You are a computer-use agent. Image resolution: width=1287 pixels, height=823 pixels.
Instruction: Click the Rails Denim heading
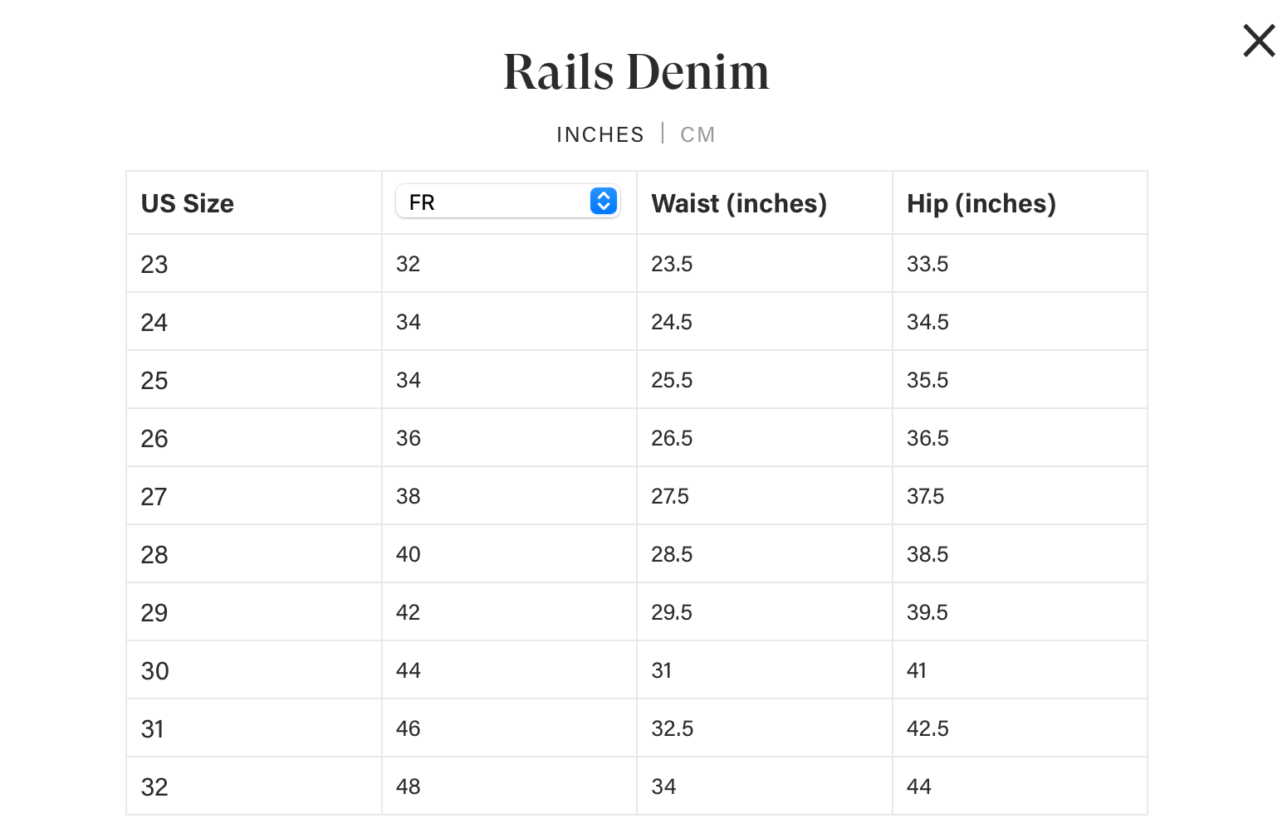point(636,72)
